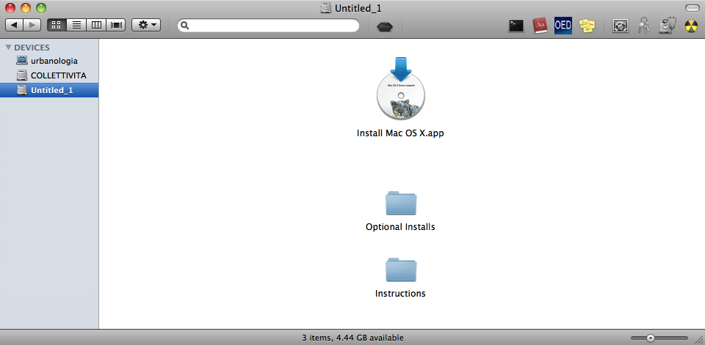Screen dimensions: 705x345
Task: Select the Untitled_1 volume in sidebar
Action: tap(49, 90)
